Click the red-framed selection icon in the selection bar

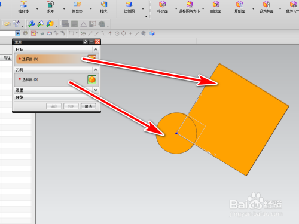pyautogui.click(x=33, y=33)
